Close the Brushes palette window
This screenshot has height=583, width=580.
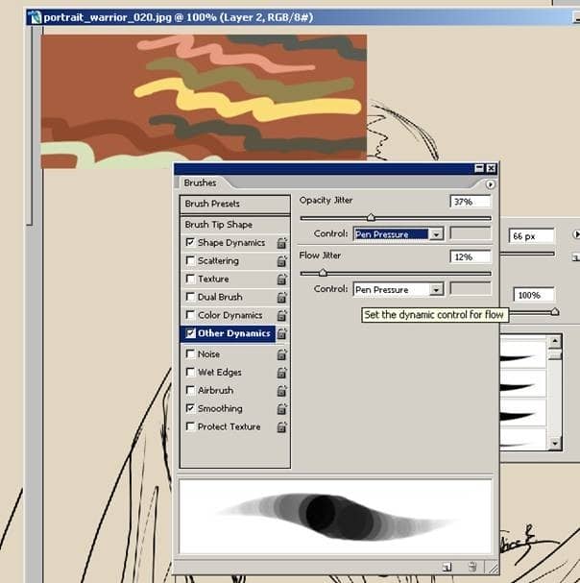pos(491,168)
